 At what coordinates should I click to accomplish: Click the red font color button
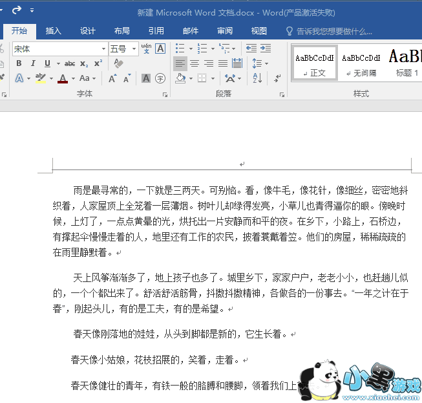coord(62,78)
